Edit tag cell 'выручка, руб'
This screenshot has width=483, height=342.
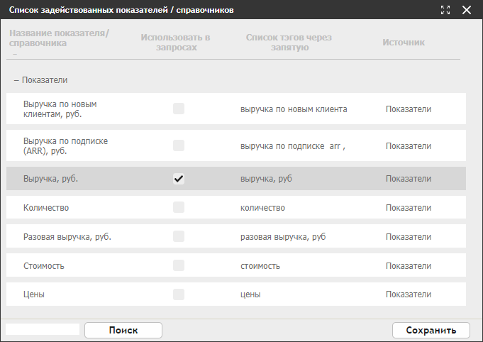click(x=266, y=179)
